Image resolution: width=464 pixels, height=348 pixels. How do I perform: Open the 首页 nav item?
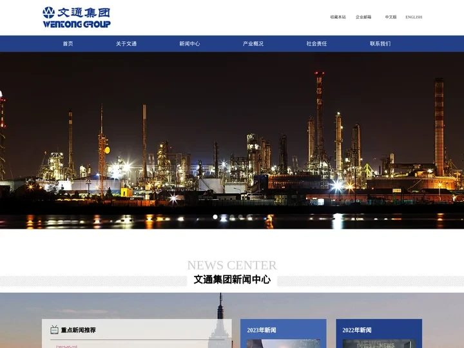pos(68,44)
